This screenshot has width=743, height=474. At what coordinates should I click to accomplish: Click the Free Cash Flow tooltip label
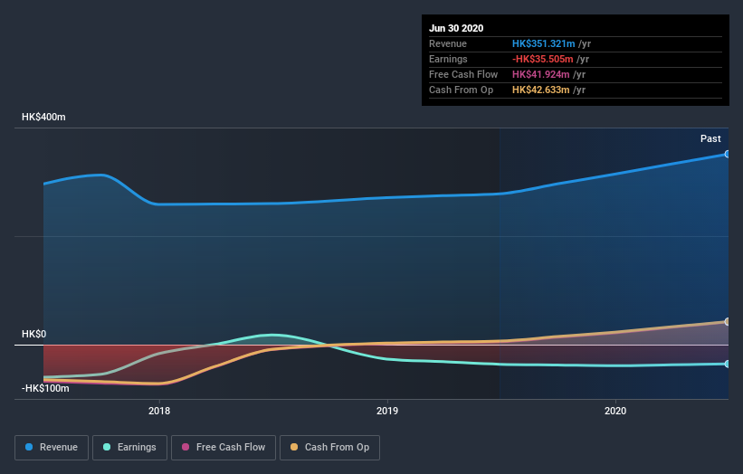[463, 75]
